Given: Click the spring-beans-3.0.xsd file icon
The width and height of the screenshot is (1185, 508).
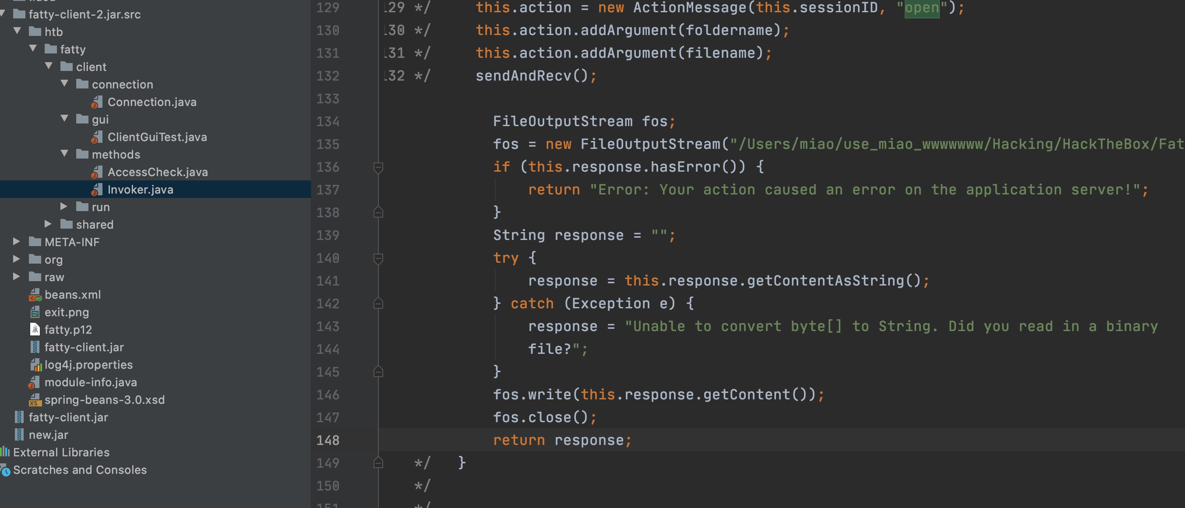Looking at the screenshot, I should point(35,400).
